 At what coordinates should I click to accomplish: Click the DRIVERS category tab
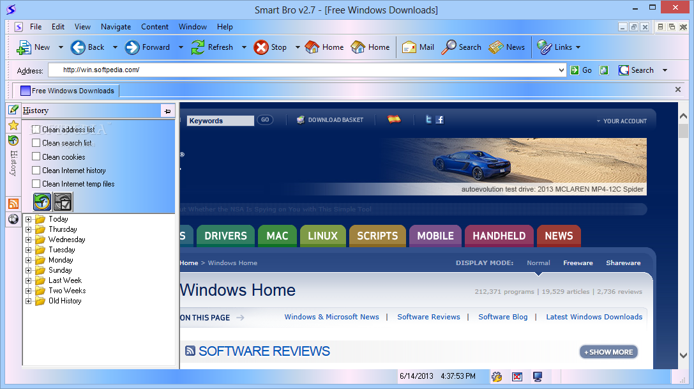click(x=226, y=236)
